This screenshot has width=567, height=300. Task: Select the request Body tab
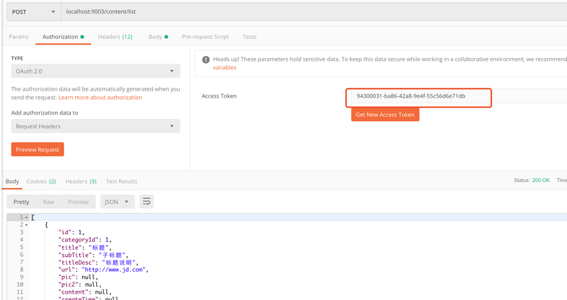point(157,37)
